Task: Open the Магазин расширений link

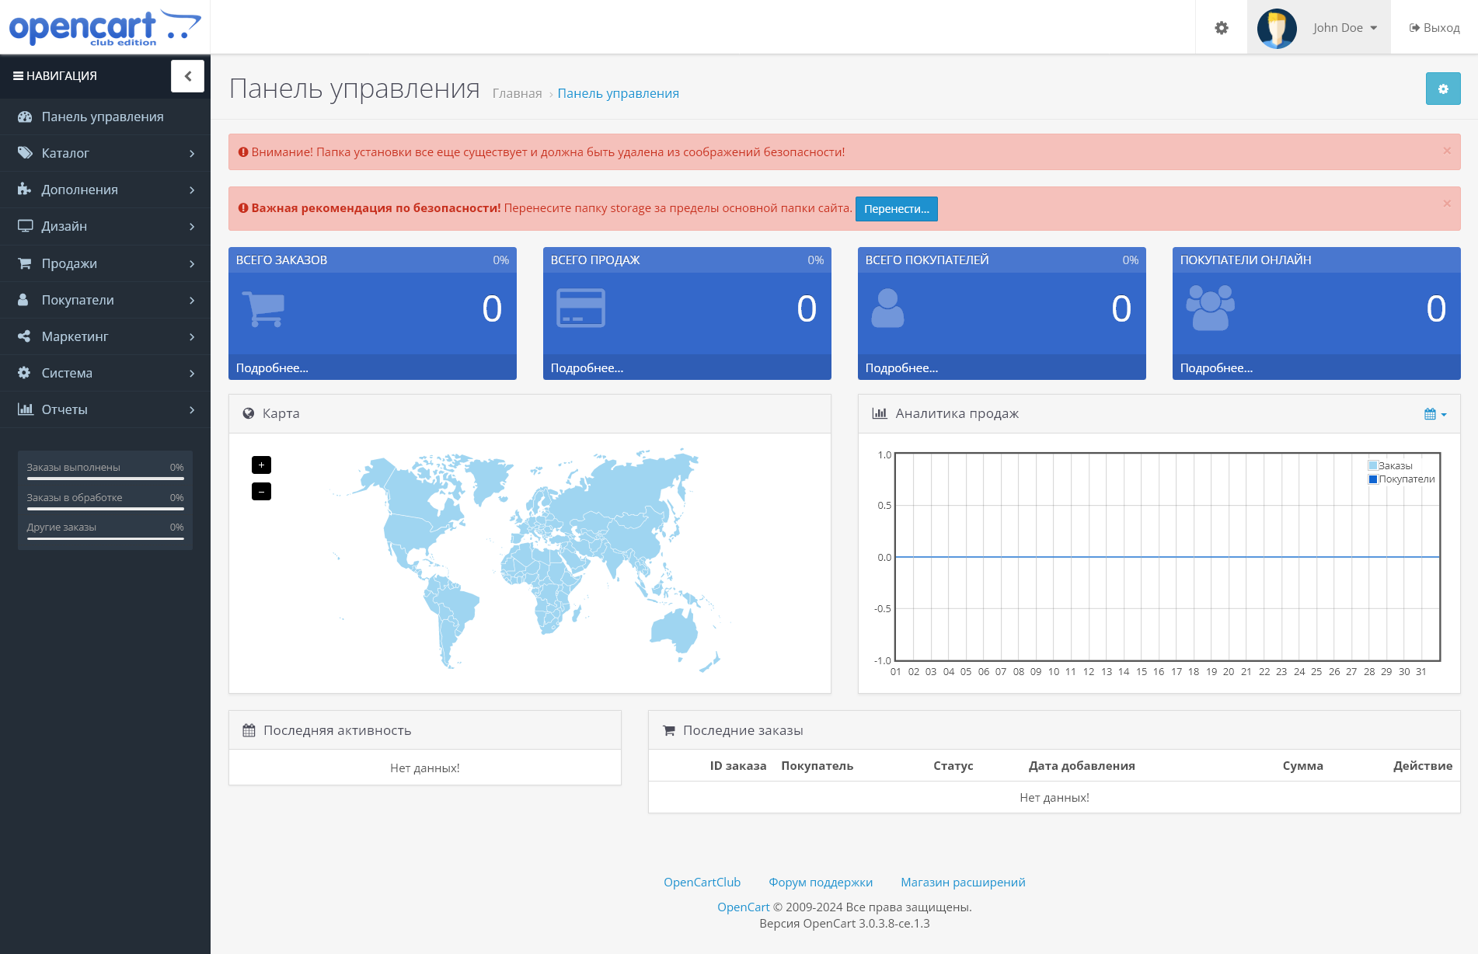Action: point(963,882)
